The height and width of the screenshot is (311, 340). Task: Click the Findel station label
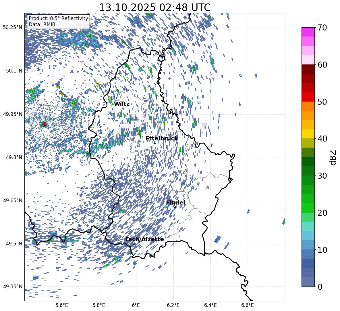[x=175, y=203]
